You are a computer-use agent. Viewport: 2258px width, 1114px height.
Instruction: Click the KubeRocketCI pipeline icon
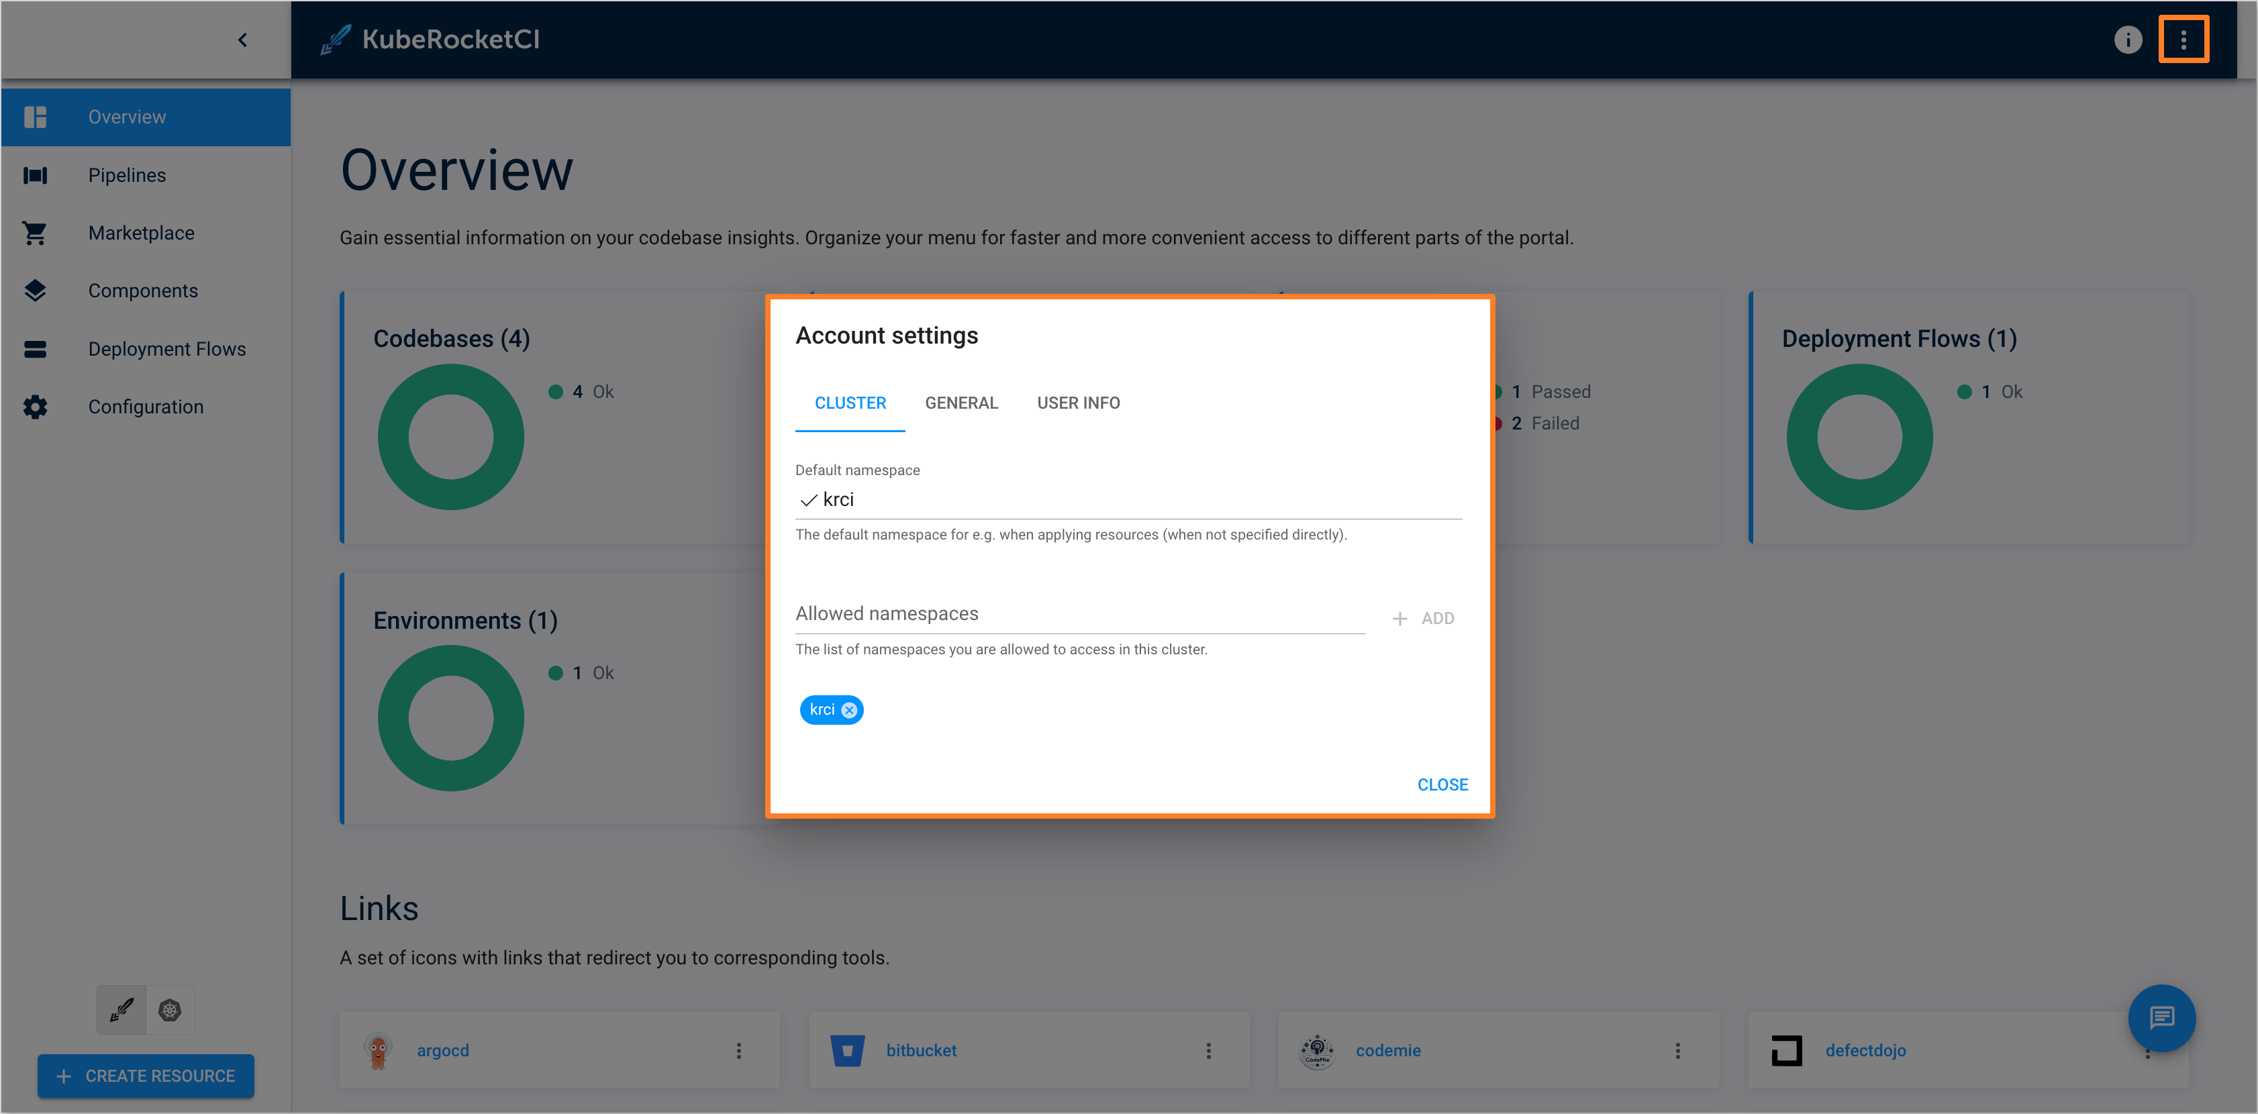(36, 174)
